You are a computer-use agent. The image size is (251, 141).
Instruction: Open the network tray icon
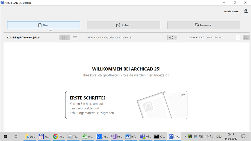pos(212,136)
